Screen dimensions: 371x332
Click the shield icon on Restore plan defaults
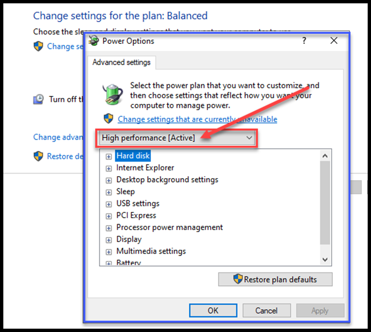point(238,279)
